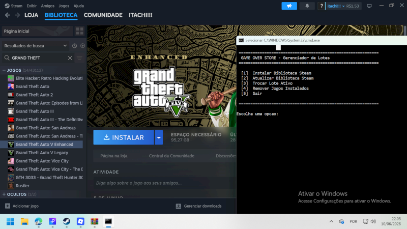Image resolution: width=407 pixels, height=229 pixels.
Task: Open the Windows Start menu
Action: (x=10, y=221)
